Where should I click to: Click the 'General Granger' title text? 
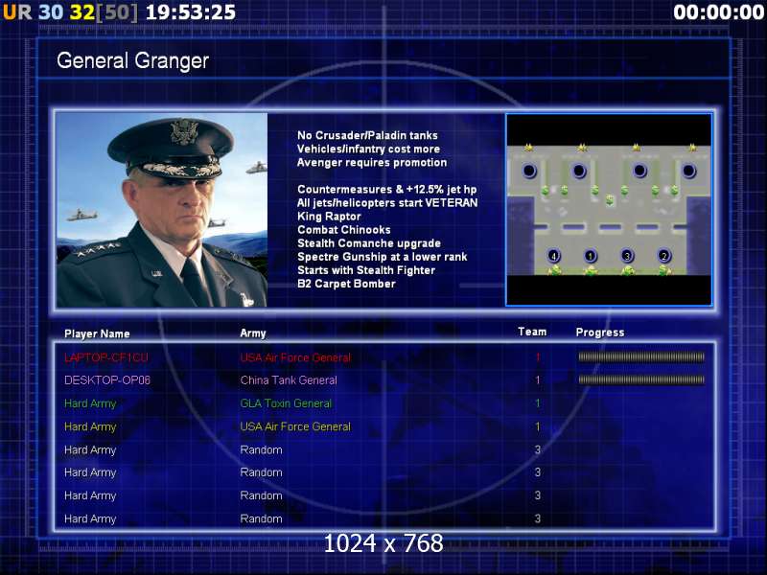point(132,60)
